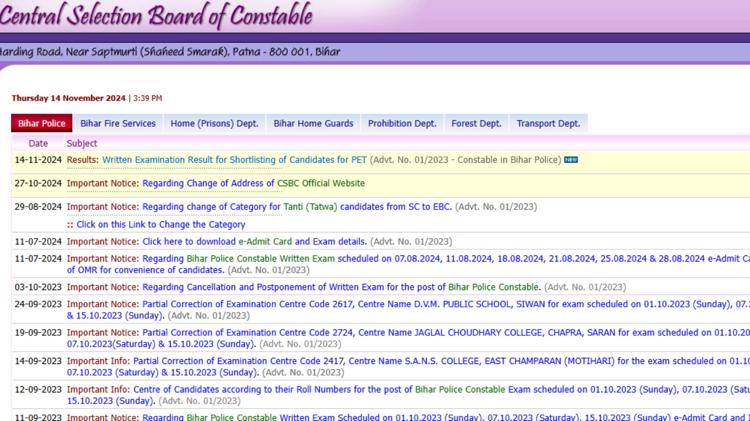Open notice on Change of Address of CSBC website
The height and width of the screenshot is (421, 750).
[x=253, y=183]
